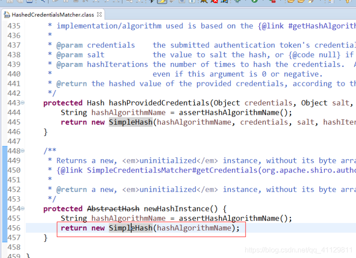The width and height of the screenshot is (356, 258).
Task: Click the 'protected' keyword on line 454
Action: tap(63, 209)
